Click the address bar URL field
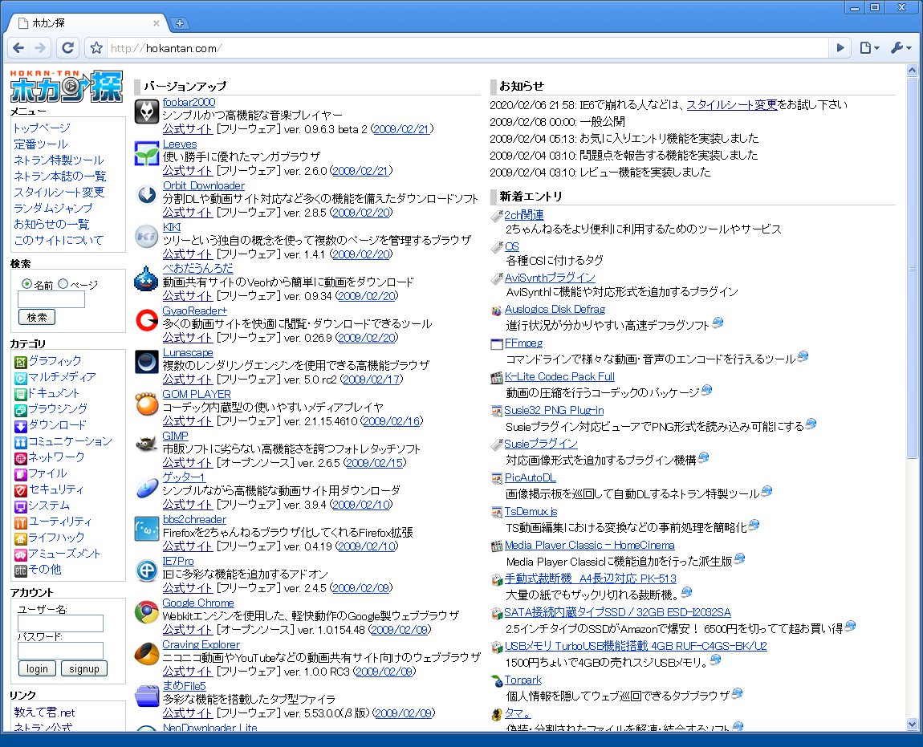 (x=468, y=47)
